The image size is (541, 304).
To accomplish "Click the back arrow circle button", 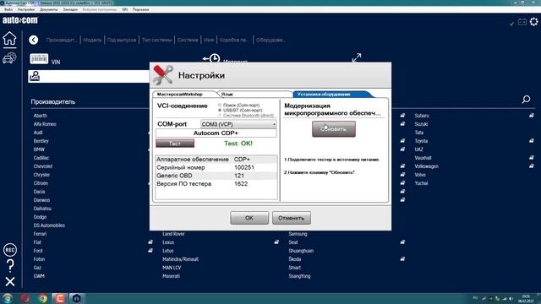I will (34, 40).
